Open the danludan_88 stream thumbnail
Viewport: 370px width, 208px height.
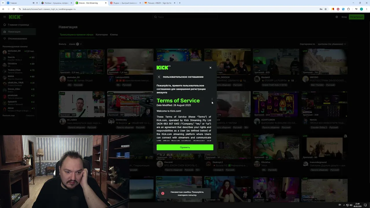[82, 62]
